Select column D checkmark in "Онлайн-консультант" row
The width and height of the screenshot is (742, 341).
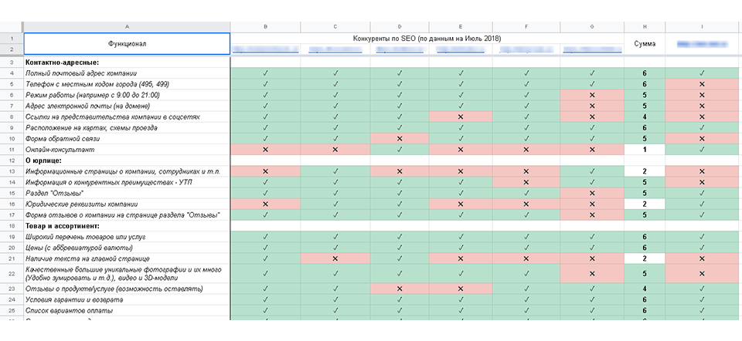400,149
